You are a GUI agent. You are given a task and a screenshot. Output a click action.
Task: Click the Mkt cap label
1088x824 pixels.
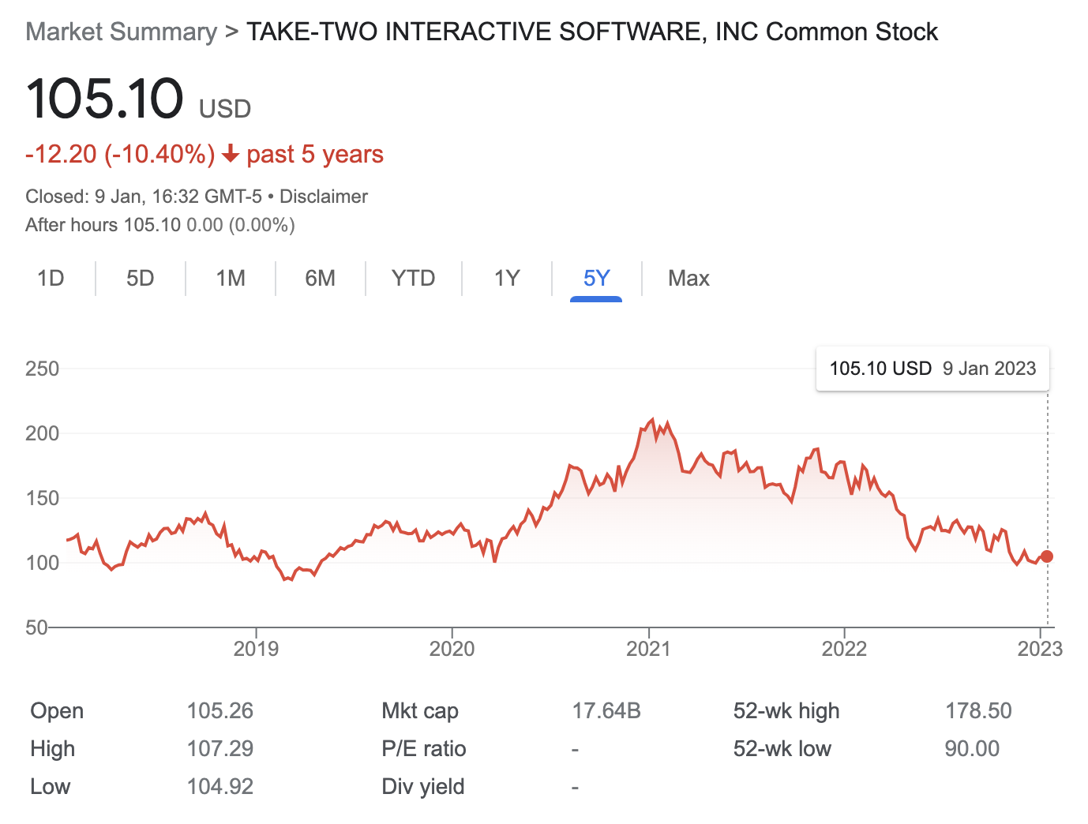419,711
